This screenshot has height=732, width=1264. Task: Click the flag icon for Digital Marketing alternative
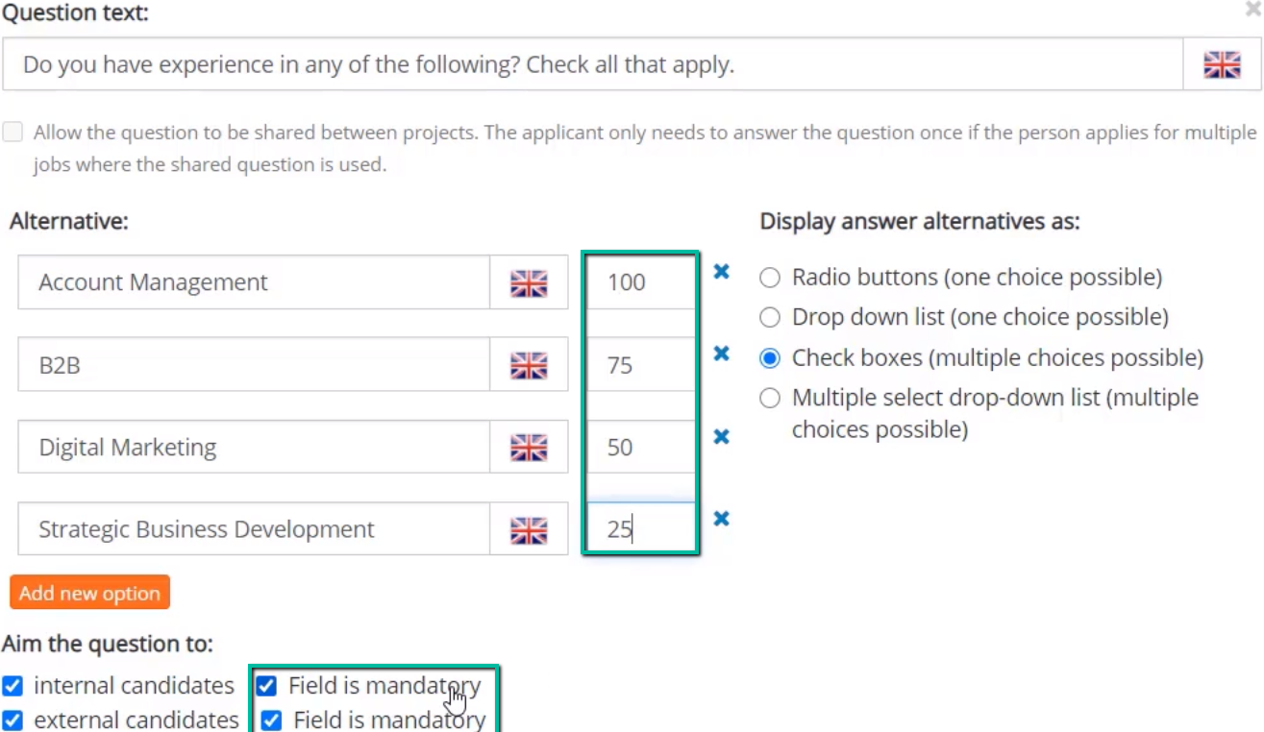(x=529, y=447)
